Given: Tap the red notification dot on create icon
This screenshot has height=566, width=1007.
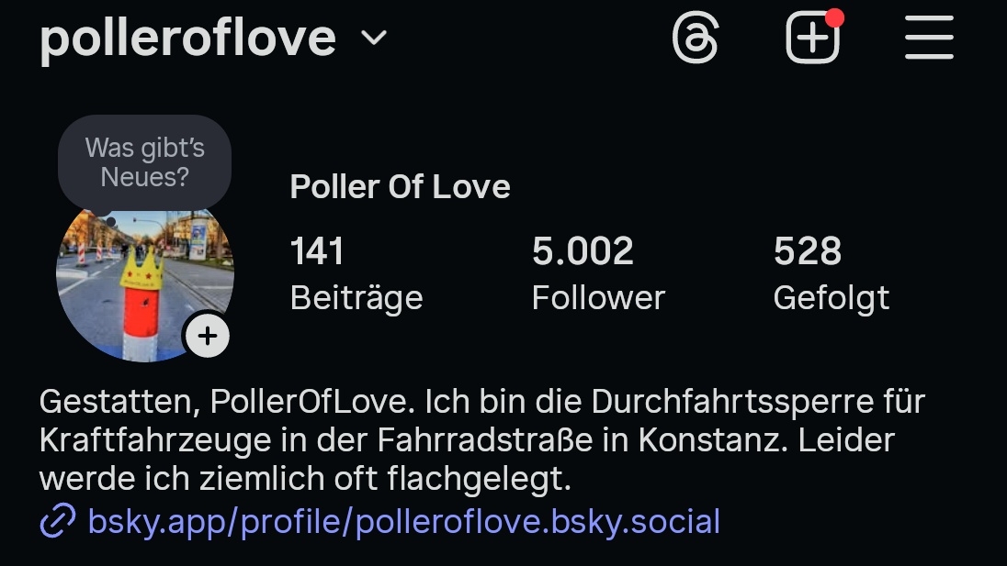Looking at the screenshot, I should pos(834,18).
